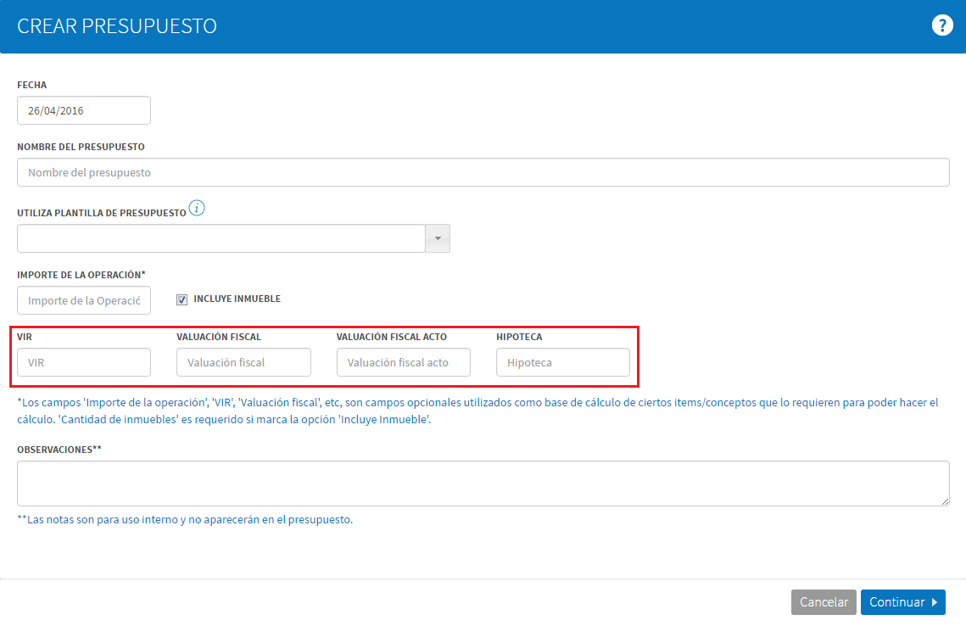
Task: Focus the Nombre del presupuesto field
Action: pyautogui.click(x=483, y=172)
